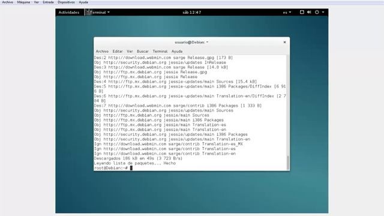This screenshot has width=384, height=216.
Task: Open the terminal Editar menu
Action: [118, 52]
